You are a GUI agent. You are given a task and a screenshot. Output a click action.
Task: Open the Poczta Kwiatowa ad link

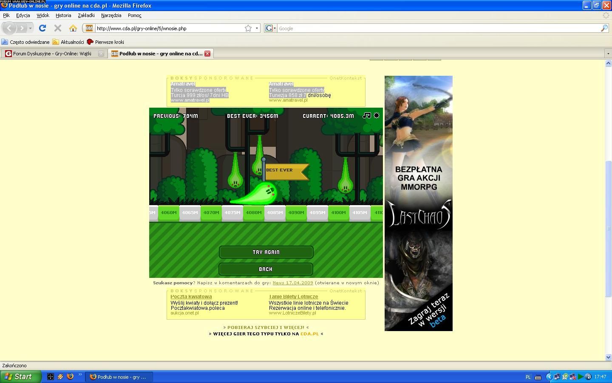point(191,297)
